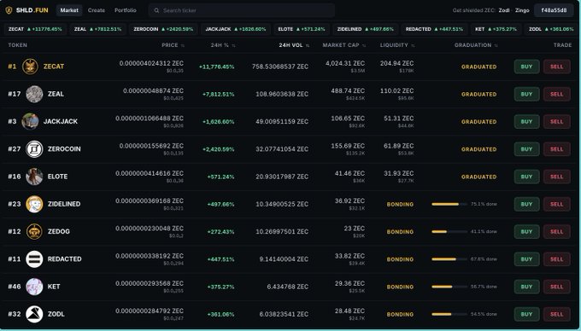Click the ZEAL token avatar icon
The height and width of the screenshot is (331, 581).
point(34,94)
